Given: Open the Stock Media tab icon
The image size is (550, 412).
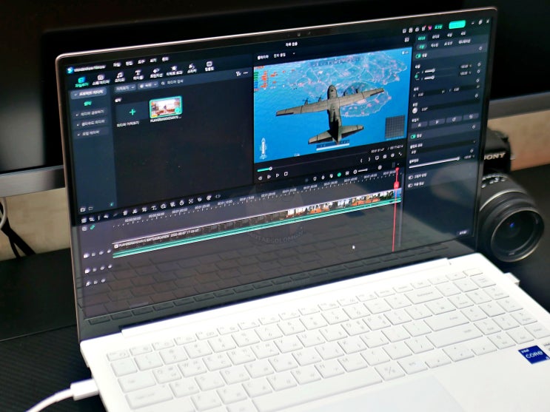Looking at the screenshot, I should point(101,80).
